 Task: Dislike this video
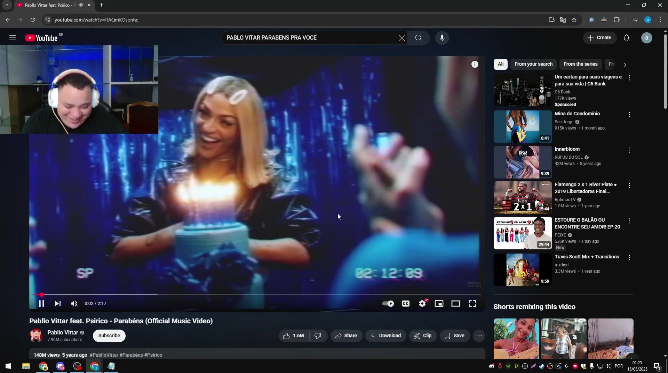coord(318,336)
